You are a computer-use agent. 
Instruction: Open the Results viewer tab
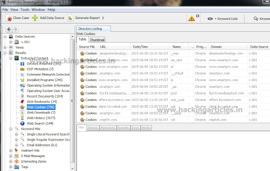[123, 128]
